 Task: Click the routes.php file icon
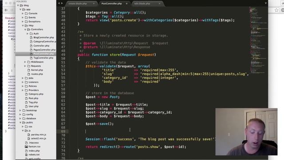click(x=28, y=74)
